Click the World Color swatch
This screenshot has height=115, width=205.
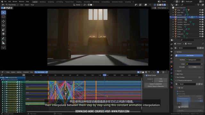(x=194, y=64)
